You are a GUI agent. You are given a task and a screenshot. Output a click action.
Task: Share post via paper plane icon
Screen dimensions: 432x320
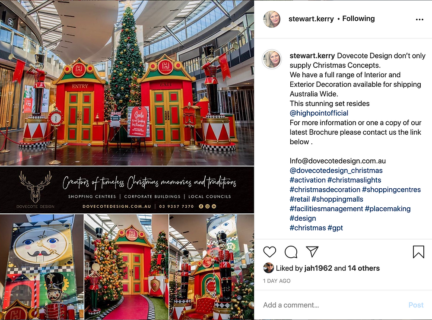coord(312,251)
